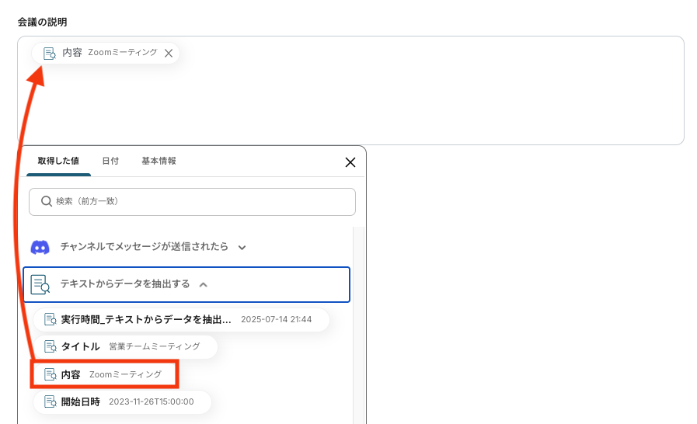Image resolution: width=697 pixels, height=424 pixels.
Task: Click the 内容 Zoomミーティング chip text in the description field
Action: click(110, 53)
